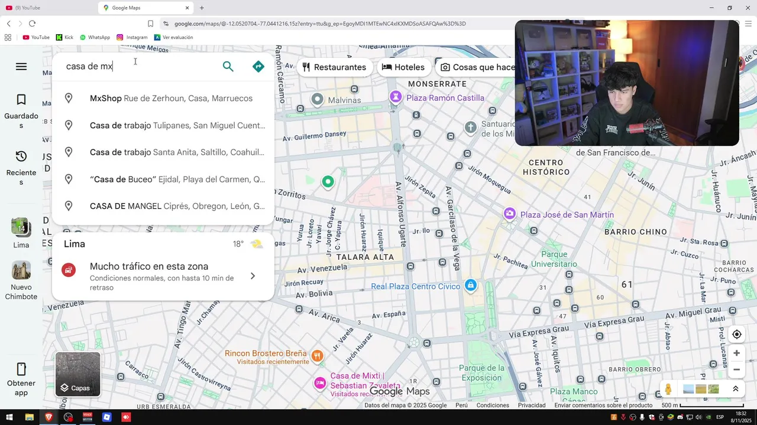Click the Rincon Brostero Breña restaurant marker
Viewport: 757px width, 425px height.
tap(317, 355)
